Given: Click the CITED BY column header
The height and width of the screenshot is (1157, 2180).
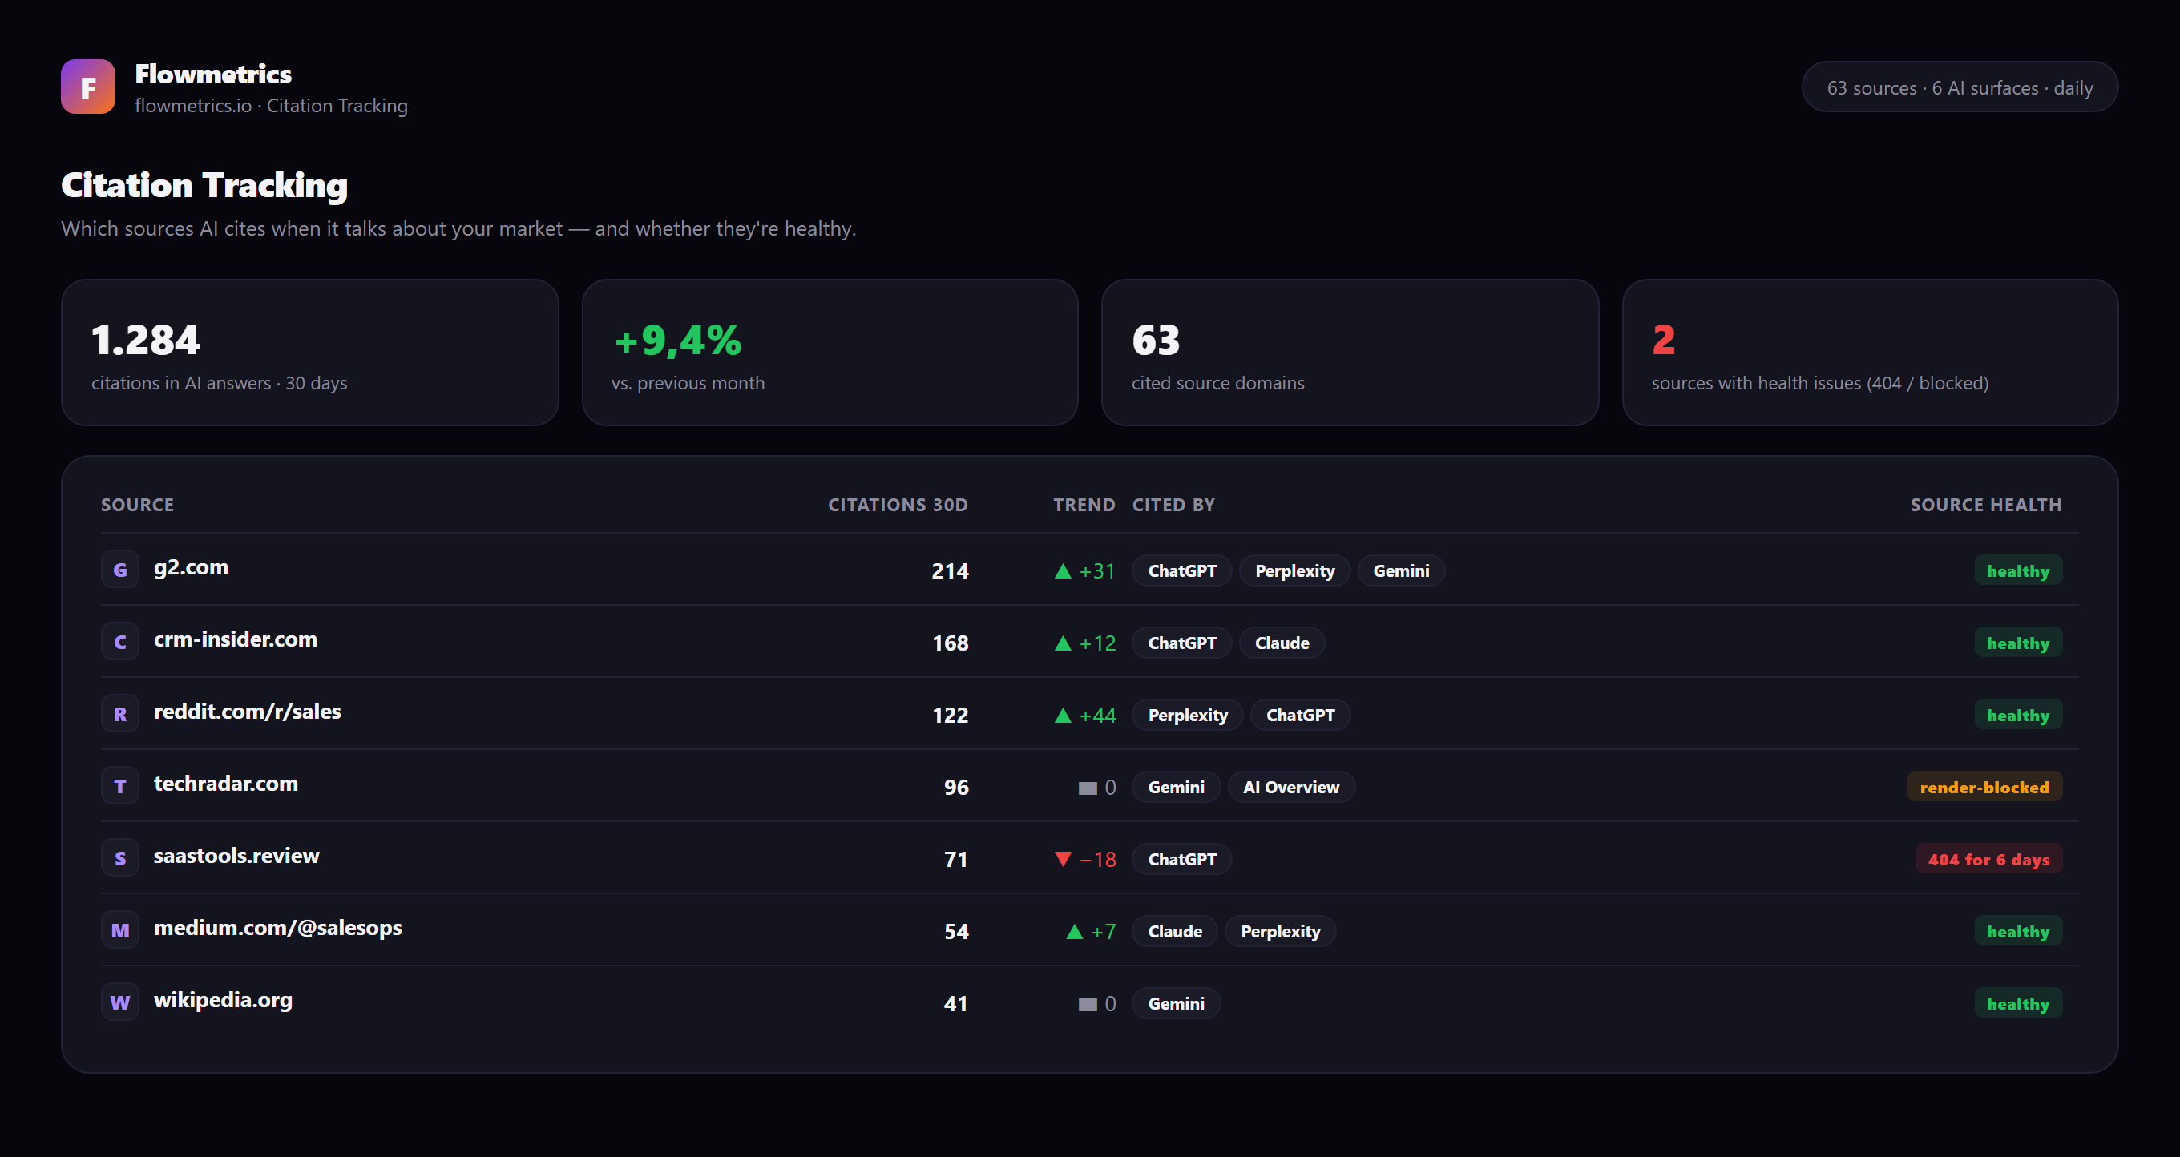Looking at the screenshot, I should coord(1173,505).
